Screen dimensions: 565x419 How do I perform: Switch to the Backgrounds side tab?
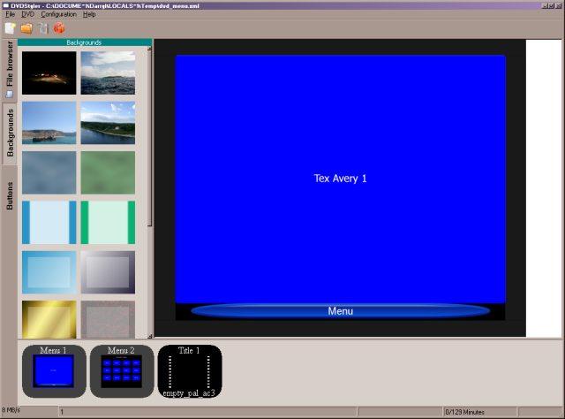coord(10,133)
